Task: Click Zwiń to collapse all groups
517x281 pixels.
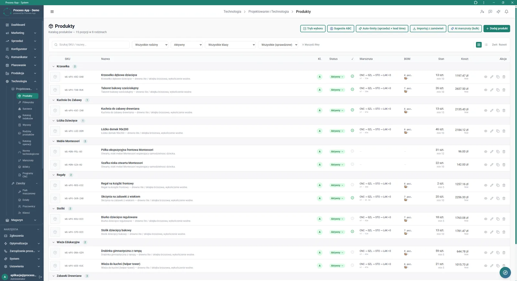Action: (494, 45)
